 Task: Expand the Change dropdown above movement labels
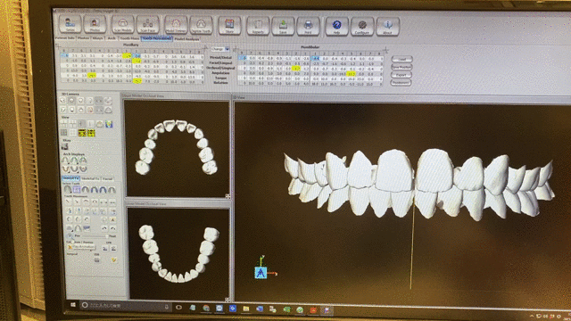pos(220,49)
